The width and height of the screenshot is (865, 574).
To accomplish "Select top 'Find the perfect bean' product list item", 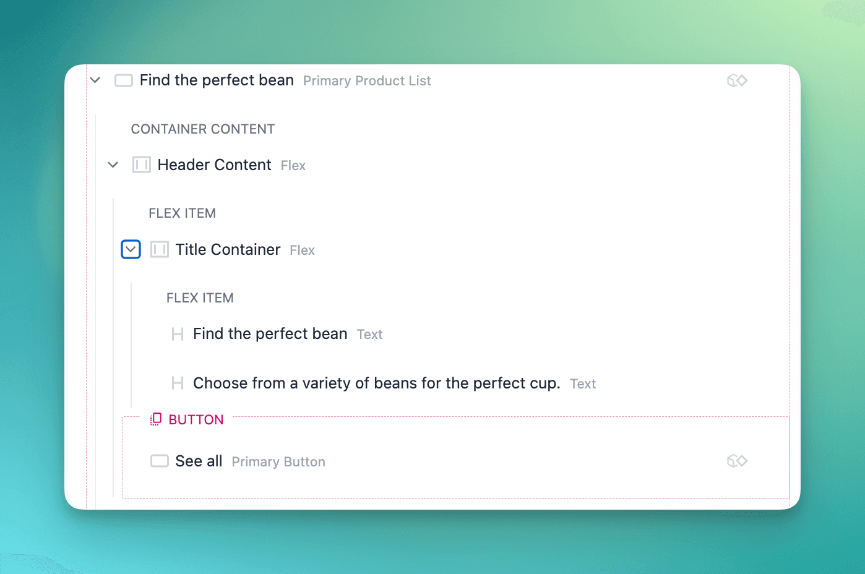I will pyautogui.click(x=217, y=80).
